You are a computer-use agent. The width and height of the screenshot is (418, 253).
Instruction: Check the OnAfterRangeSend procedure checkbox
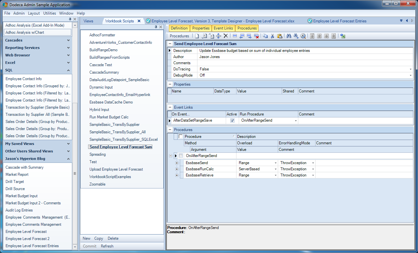click(181, 156)
